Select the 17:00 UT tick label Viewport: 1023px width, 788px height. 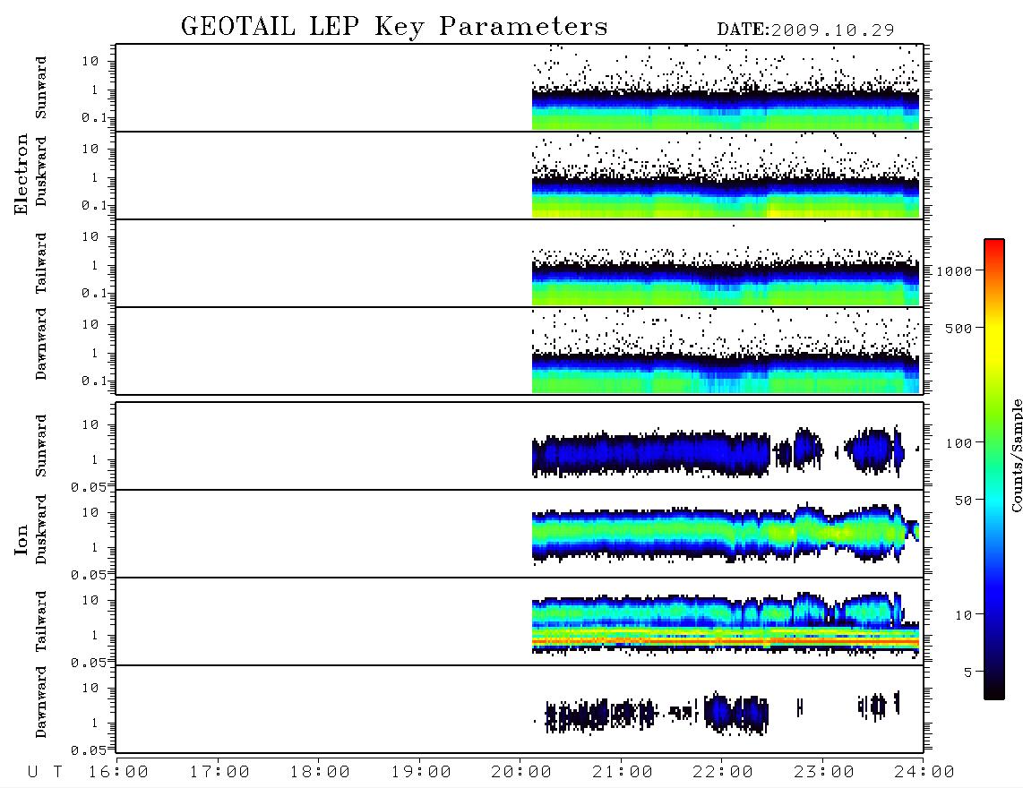219,773
